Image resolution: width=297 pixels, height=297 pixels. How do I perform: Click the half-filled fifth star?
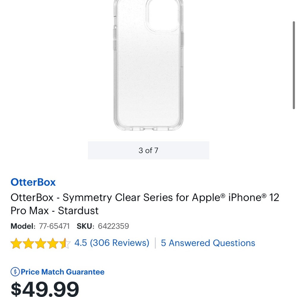(x=65, y=243)
